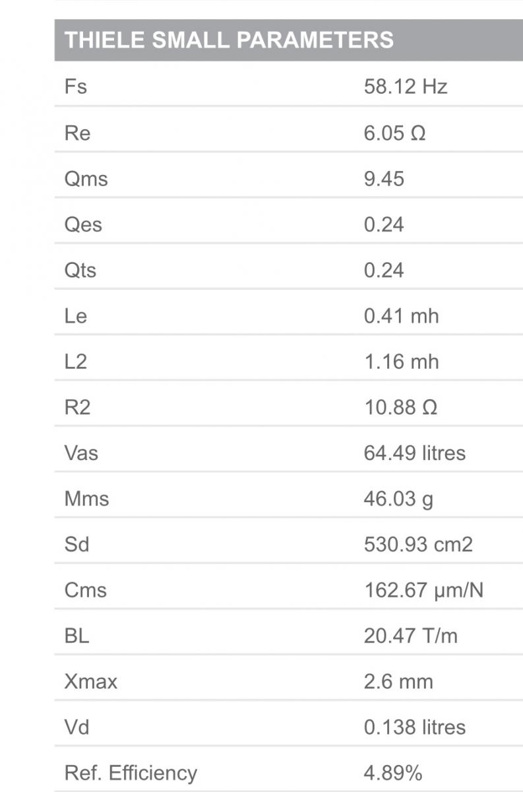
Task: Select the BL value 20.47 T/m
Action: [x=410, y=636]
